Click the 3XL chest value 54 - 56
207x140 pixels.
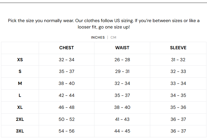[66, 131]
